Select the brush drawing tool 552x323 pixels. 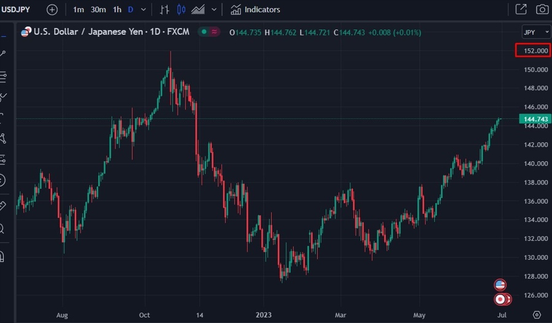point(3,97)
